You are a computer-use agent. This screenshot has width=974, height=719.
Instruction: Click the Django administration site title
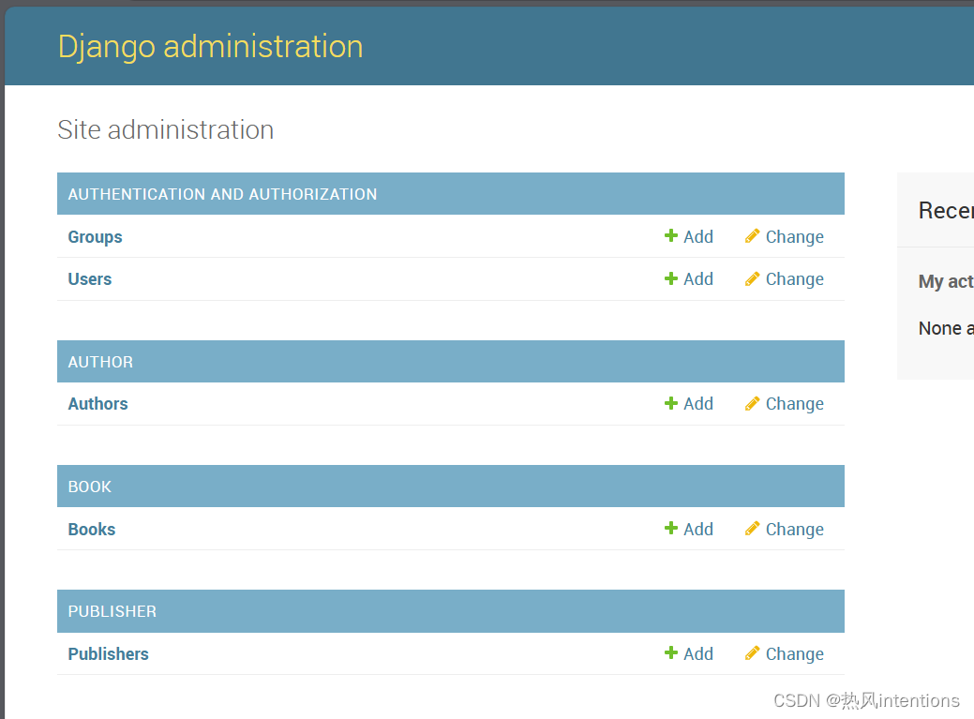pyautogui.click(x=211, y=47)
